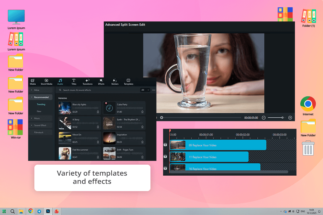Open the Lorem Ipsum binders desktop icon
323x215 pixels.
point(16,42)
